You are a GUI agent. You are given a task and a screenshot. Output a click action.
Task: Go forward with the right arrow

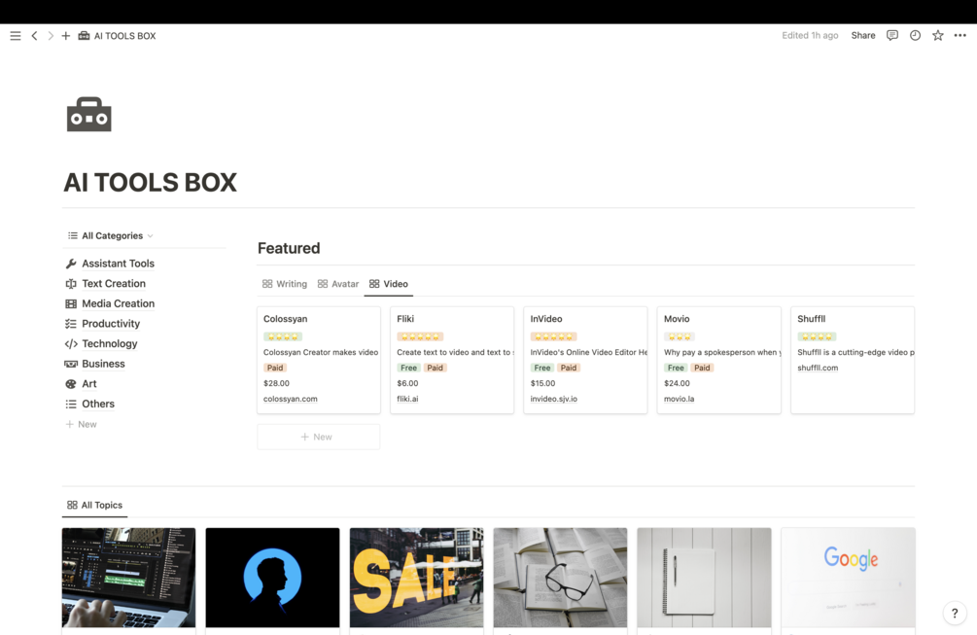(51, 36)
